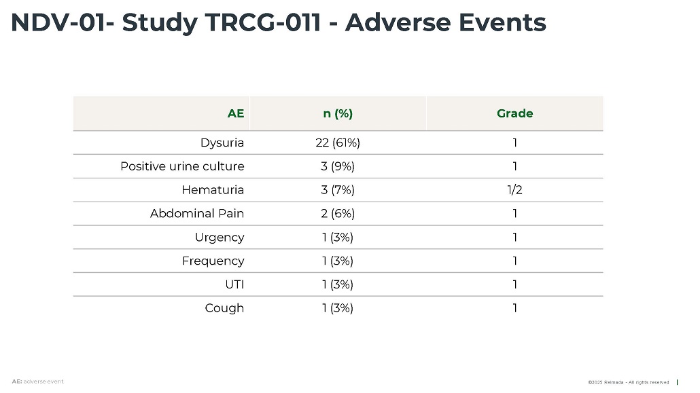
Task: Click the '22 (61%)' value cell
Action: (x=338, y=143)
